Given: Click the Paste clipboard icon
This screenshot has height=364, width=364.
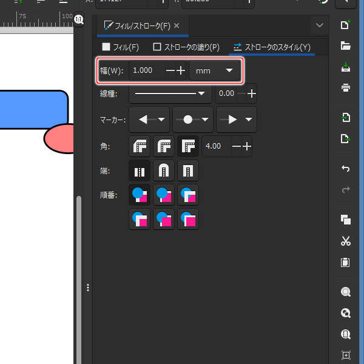Looking at the screenshot, I should tap(345, 262).
